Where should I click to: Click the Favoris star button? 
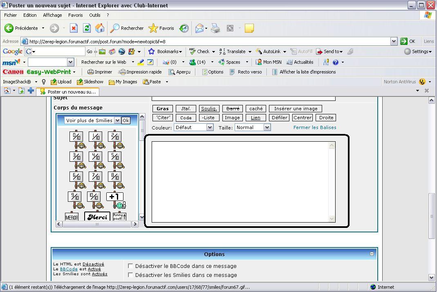point(161,28)
